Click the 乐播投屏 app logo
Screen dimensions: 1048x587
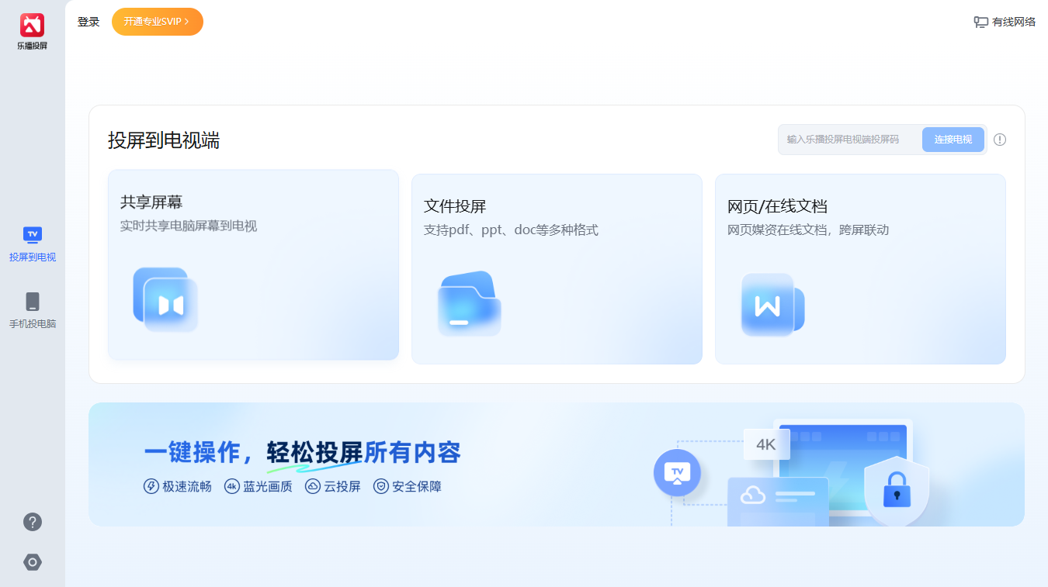pos(32,32)
